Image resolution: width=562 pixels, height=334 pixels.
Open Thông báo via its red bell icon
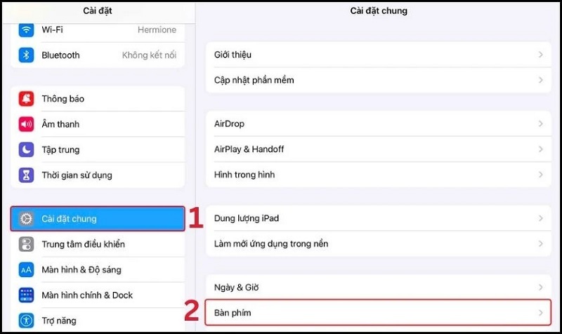[26, 99]
